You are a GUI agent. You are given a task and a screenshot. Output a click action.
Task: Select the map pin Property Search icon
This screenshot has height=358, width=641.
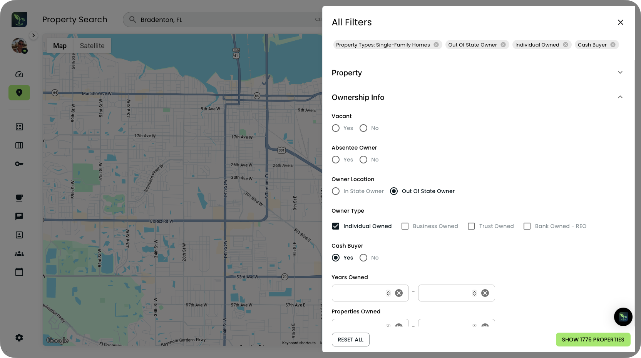19,93
